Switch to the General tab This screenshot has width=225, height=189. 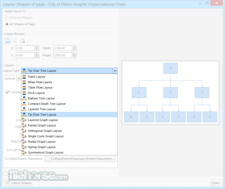click(9, 79)
